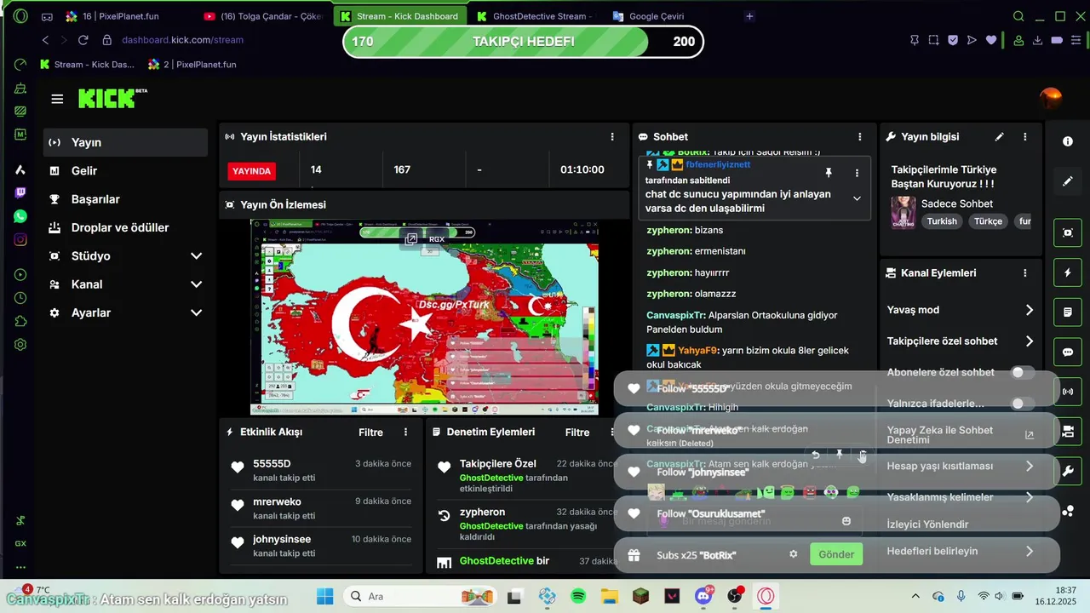This screenshot has width=1090, height=613.
Task: Click the info icon in right rail
Action: [x=1068, y=141]
